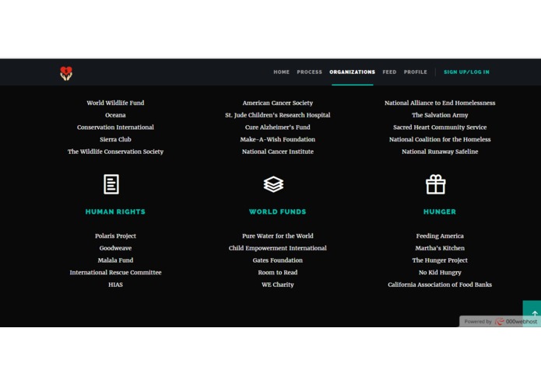Open the Profile nav item
The width and height of the screenshot is (541, 384).
(416, 72)
